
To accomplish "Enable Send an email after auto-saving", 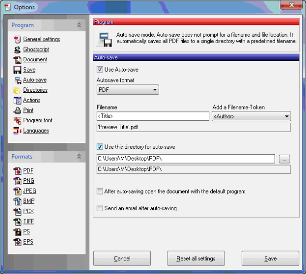I will click(100, 208).
